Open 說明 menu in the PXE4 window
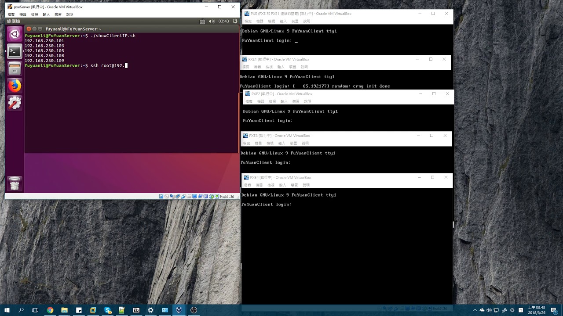Image resolution: width=563 pixels, height=316 pixels. click(306, 185)
